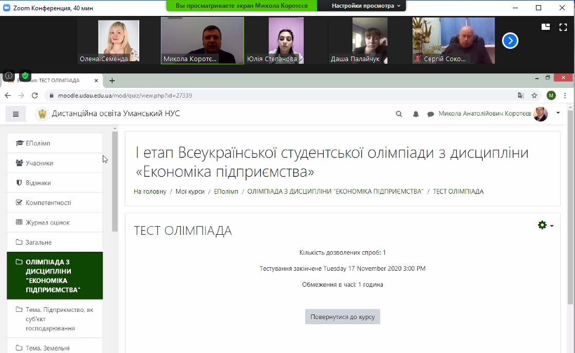This screenshot has height=353, width=575.
Task: Click the address bar lock icon
Action: tap(51, 95)
